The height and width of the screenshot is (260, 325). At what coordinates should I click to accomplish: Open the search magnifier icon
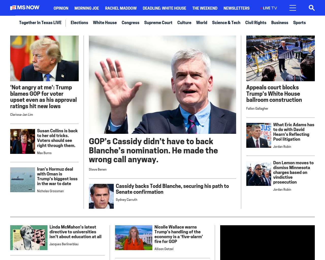[x=312, y=8]
